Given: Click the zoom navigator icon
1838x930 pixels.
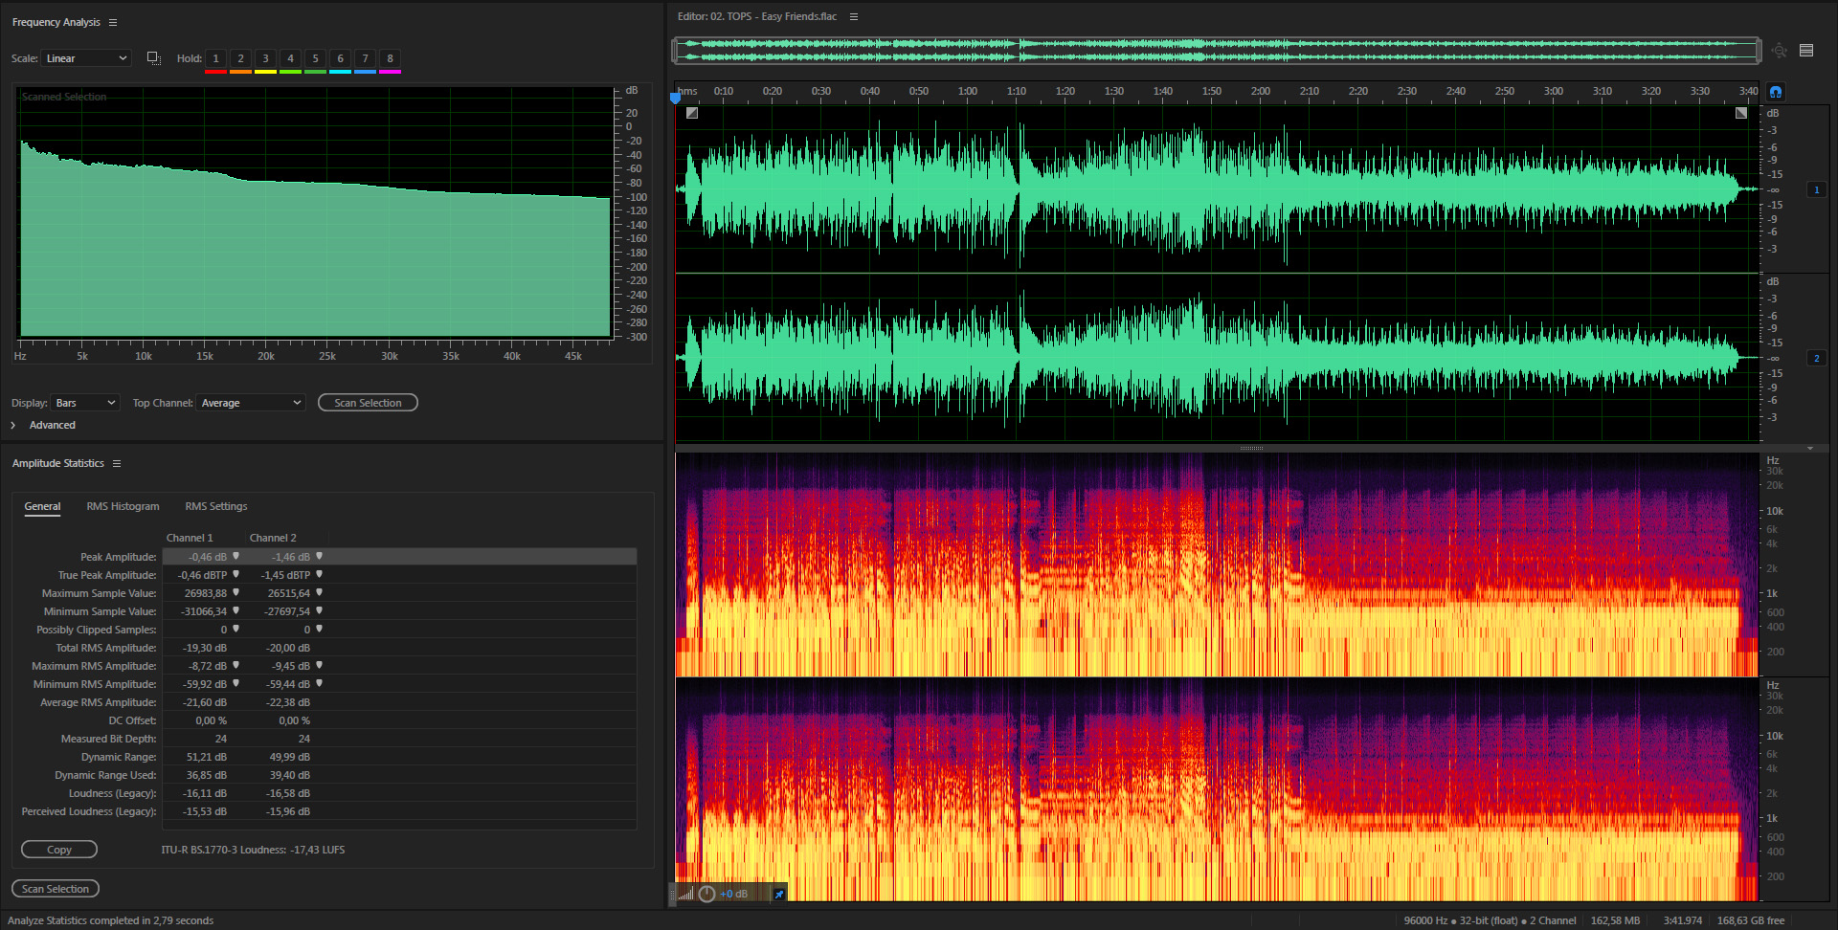Looking at the screenshot, I should point(1779,51).
